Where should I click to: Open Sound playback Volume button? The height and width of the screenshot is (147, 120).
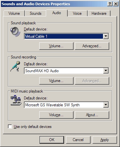tap(56, 46)
